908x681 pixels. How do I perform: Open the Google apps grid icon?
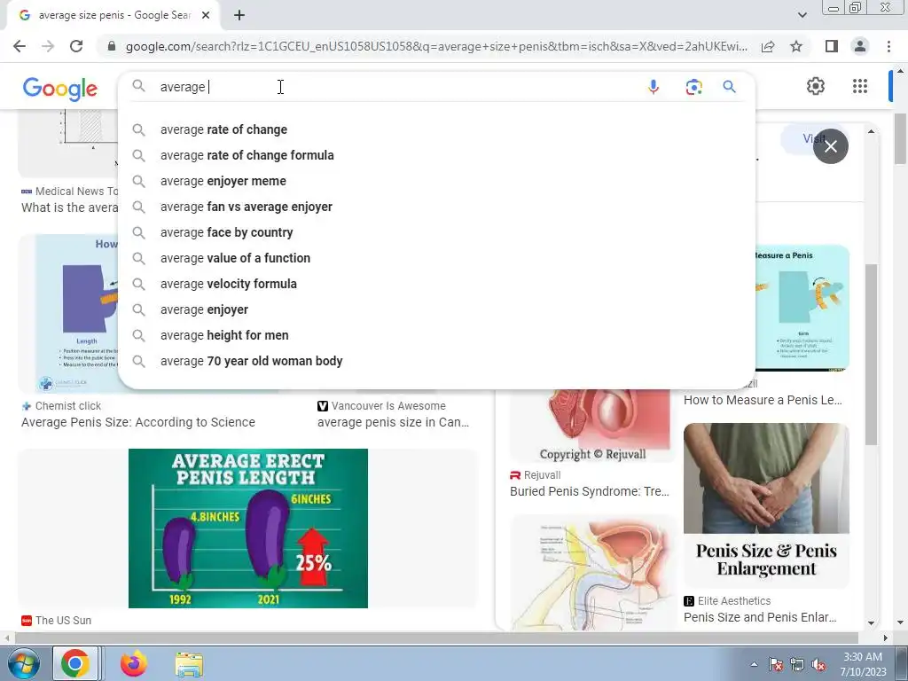tap(860, 86)
